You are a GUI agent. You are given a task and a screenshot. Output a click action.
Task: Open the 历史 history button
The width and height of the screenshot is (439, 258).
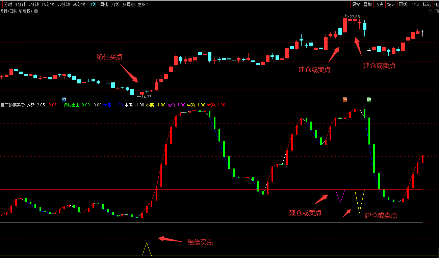click(379, 4)
